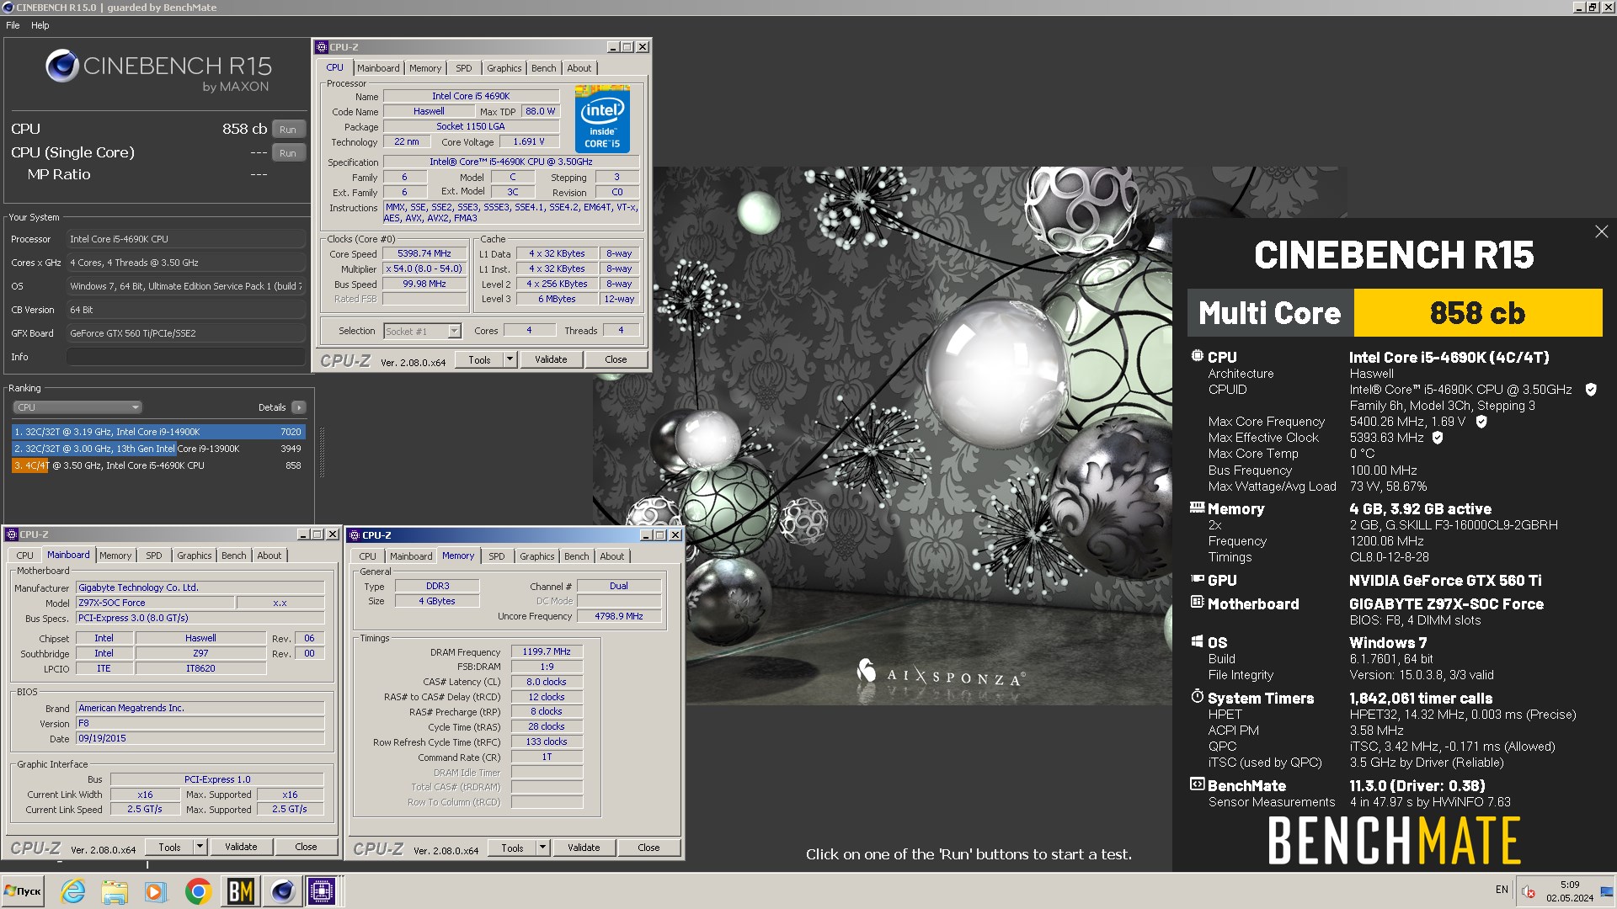
Task: Click the EN language indicator
Action: [1502, 890]
